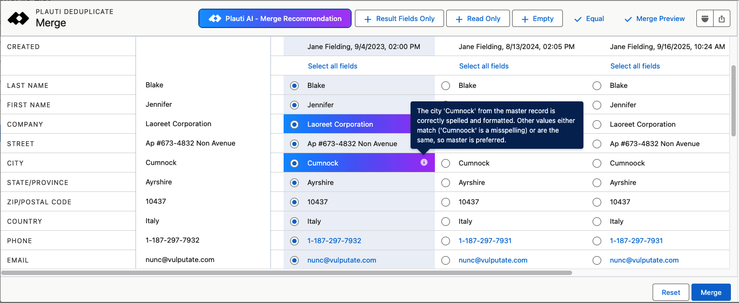Select Italy radio of 9/4/2023 record

pyautogui.click(x=294, y=221)
